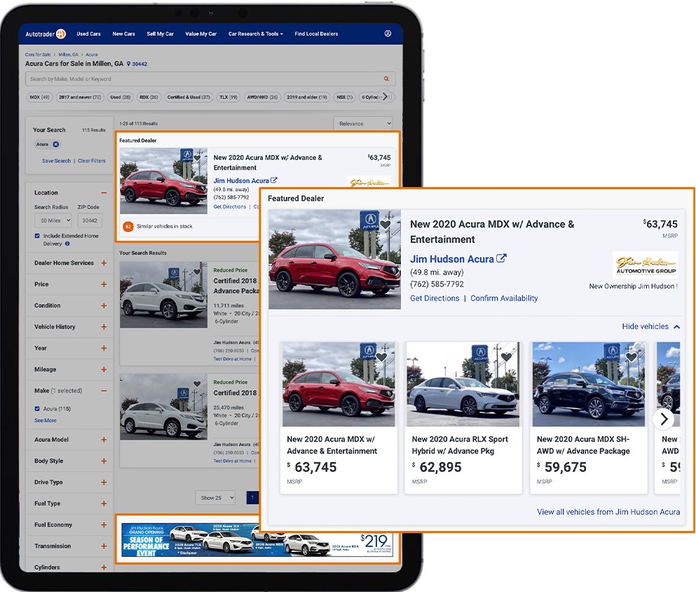The width and height of the screenshot is (696, 592).
Task: Open the 50 Miles radius dropdown
Action: click(x=53, y=220)
